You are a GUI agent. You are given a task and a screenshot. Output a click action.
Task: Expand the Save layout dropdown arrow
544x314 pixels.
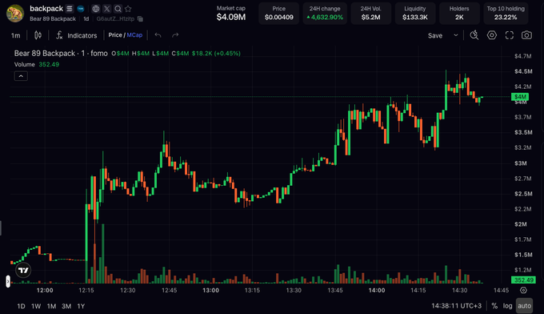click(x=456, y=35)
